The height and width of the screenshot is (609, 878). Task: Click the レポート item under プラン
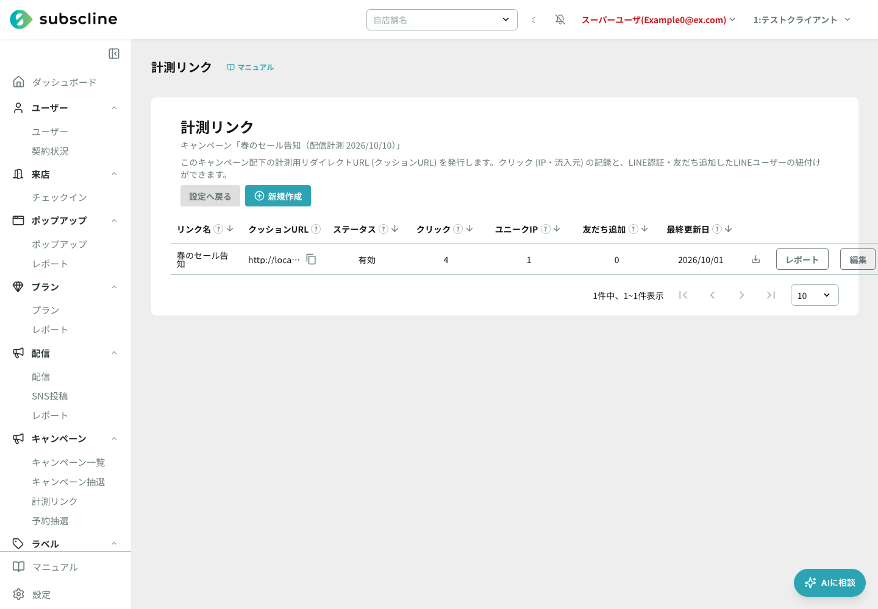pos(50,329)
